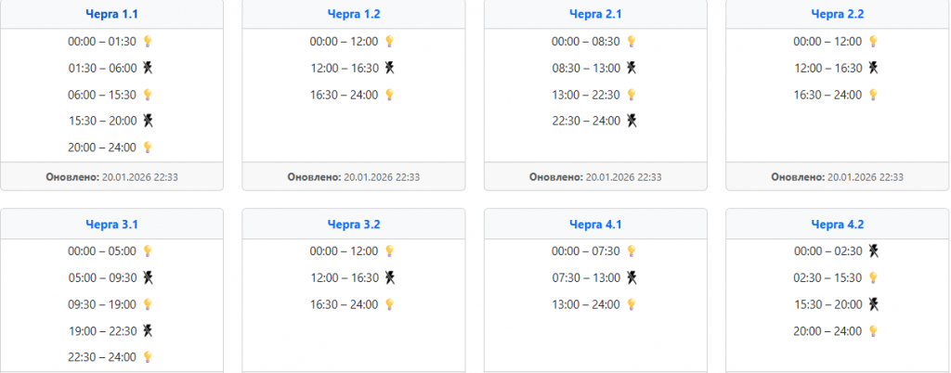Open the Черга 3.1 queue heading

point(112,224)
